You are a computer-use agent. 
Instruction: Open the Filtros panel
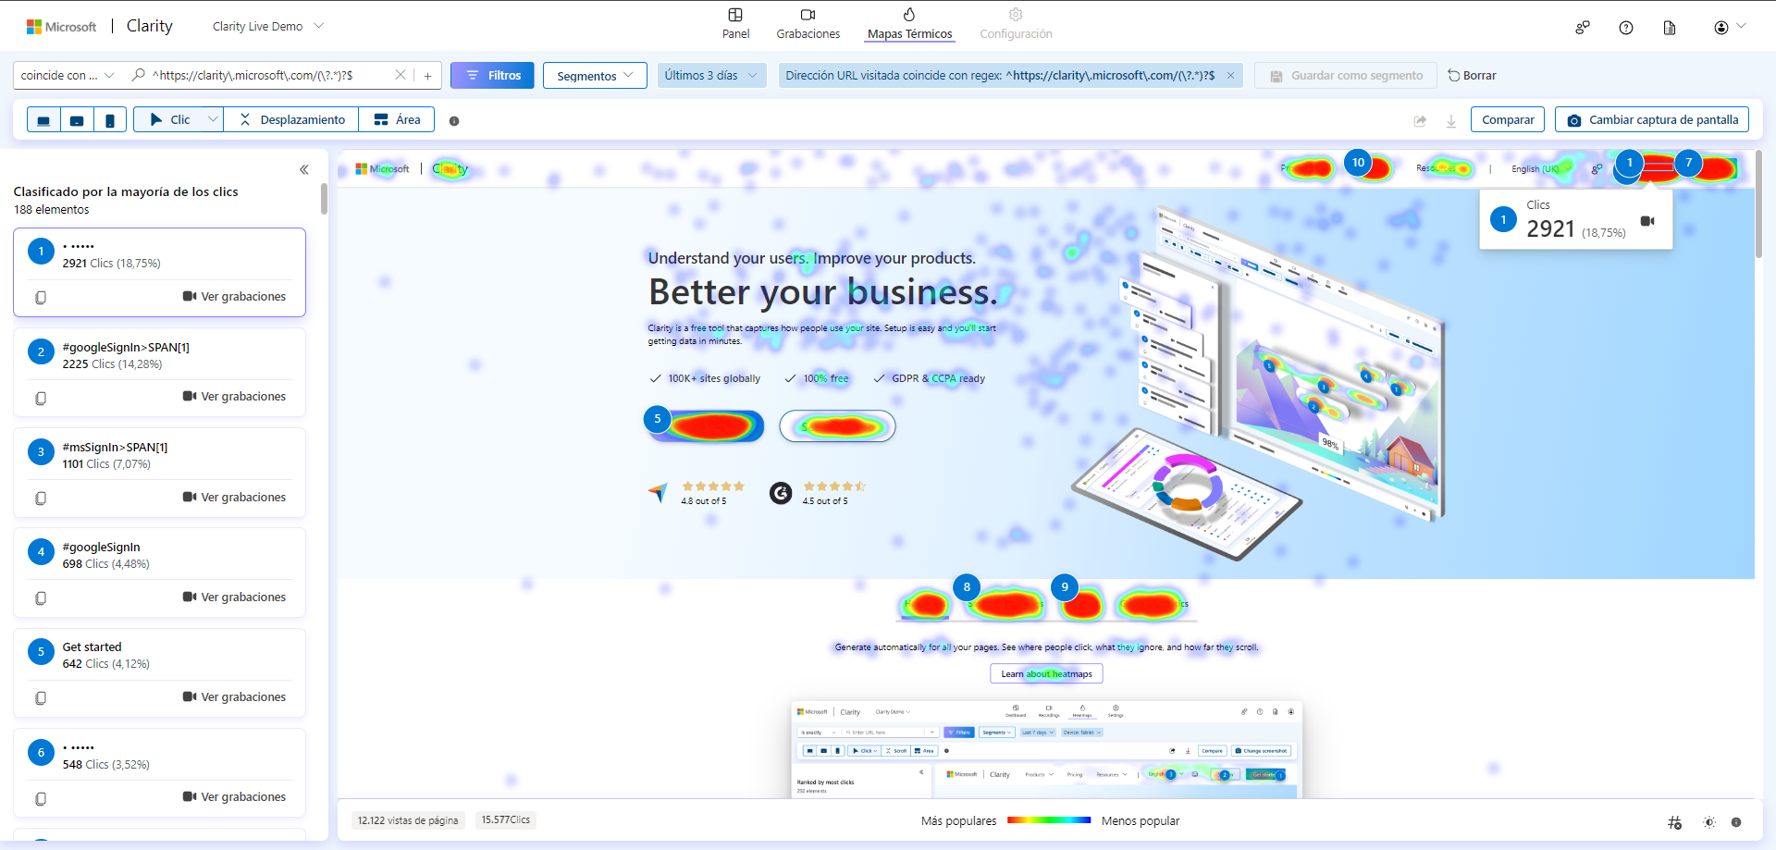click(492, 76)
